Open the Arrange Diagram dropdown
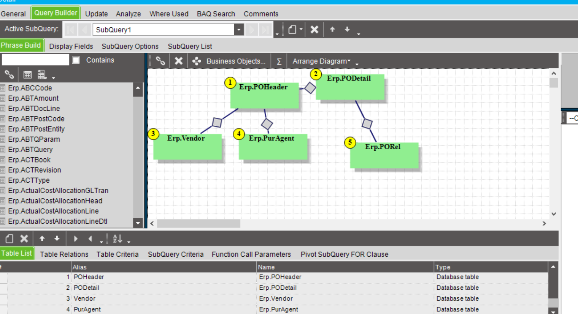Image resolution: width=578 pixels, height=314 pixels. (x=321, y=61)
